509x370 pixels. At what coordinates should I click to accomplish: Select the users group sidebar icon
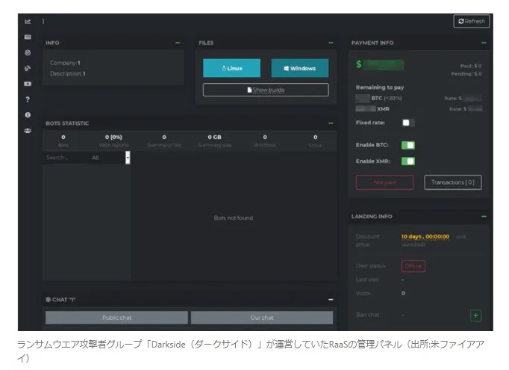(28, 130)
